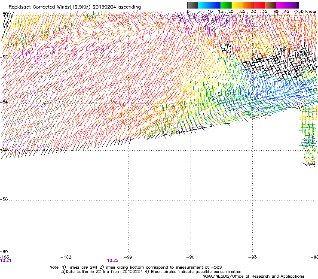Select the -60 latitude axis label
This screenshot has width=318, height=279.
pyautogui.click(x=4, y=252)
